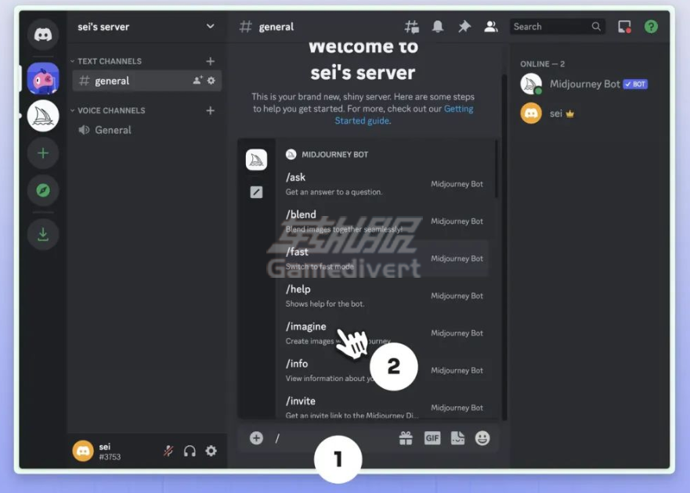
Task: Open Discord home direct messages
Action: [43, 35]
